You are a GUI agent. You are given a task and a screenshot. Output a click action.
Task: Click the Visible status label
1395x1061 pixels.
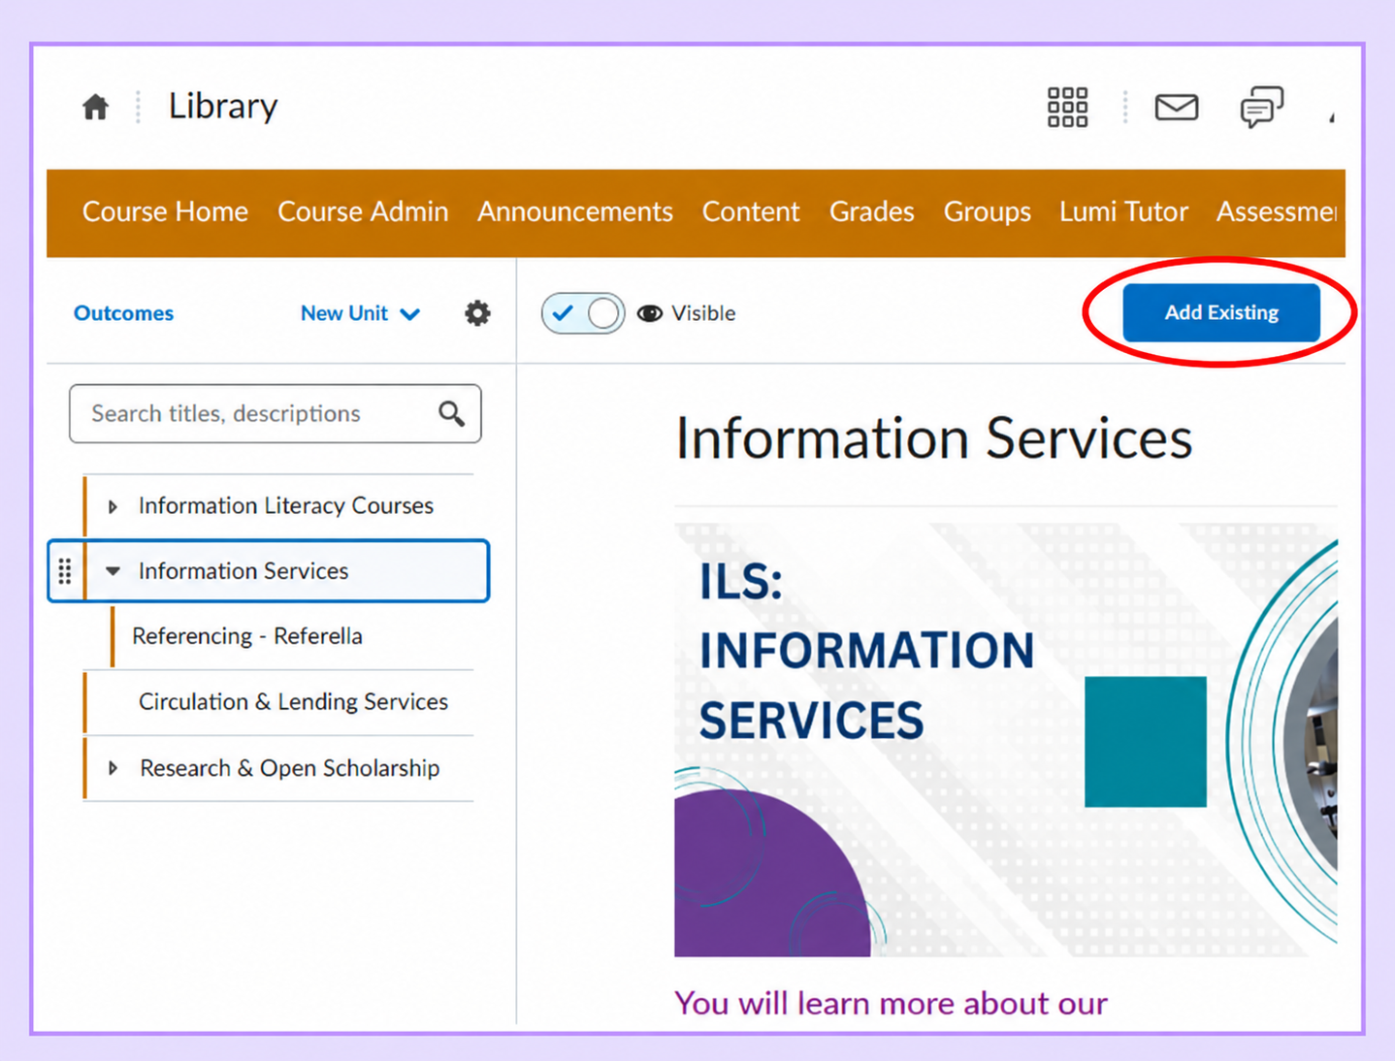703,313
